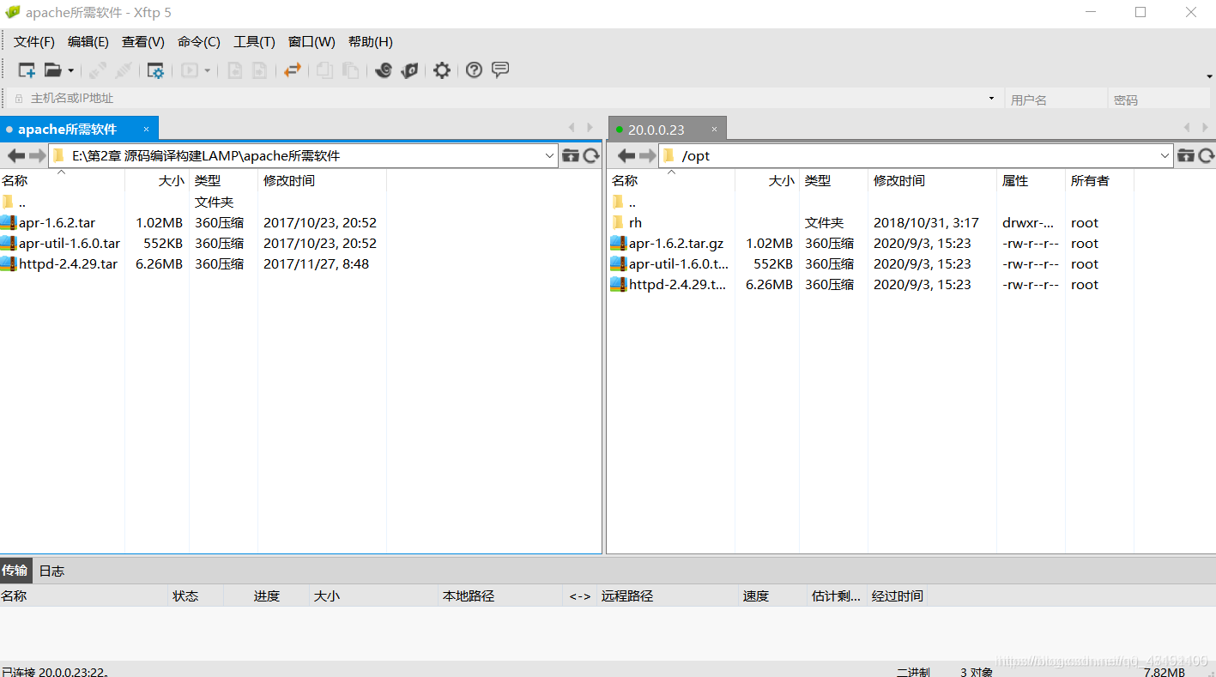Click the 远程路径 transfer column header
The width and height of the screenshot is (1216, 677).
[667, 595]
